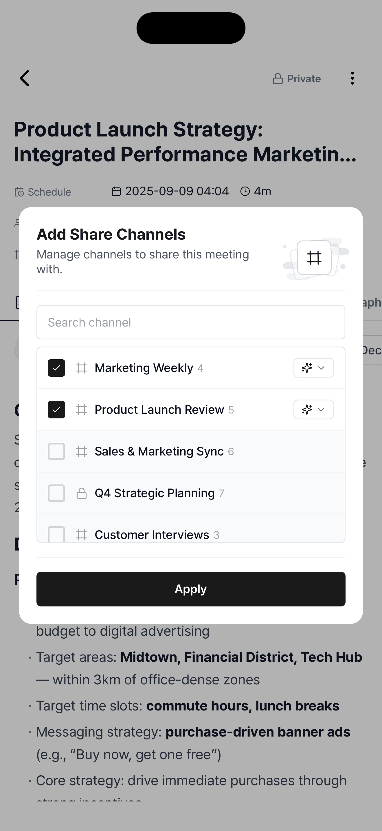Expand the AI dropdown for Marketing Weekly

(x=314, y=368)
